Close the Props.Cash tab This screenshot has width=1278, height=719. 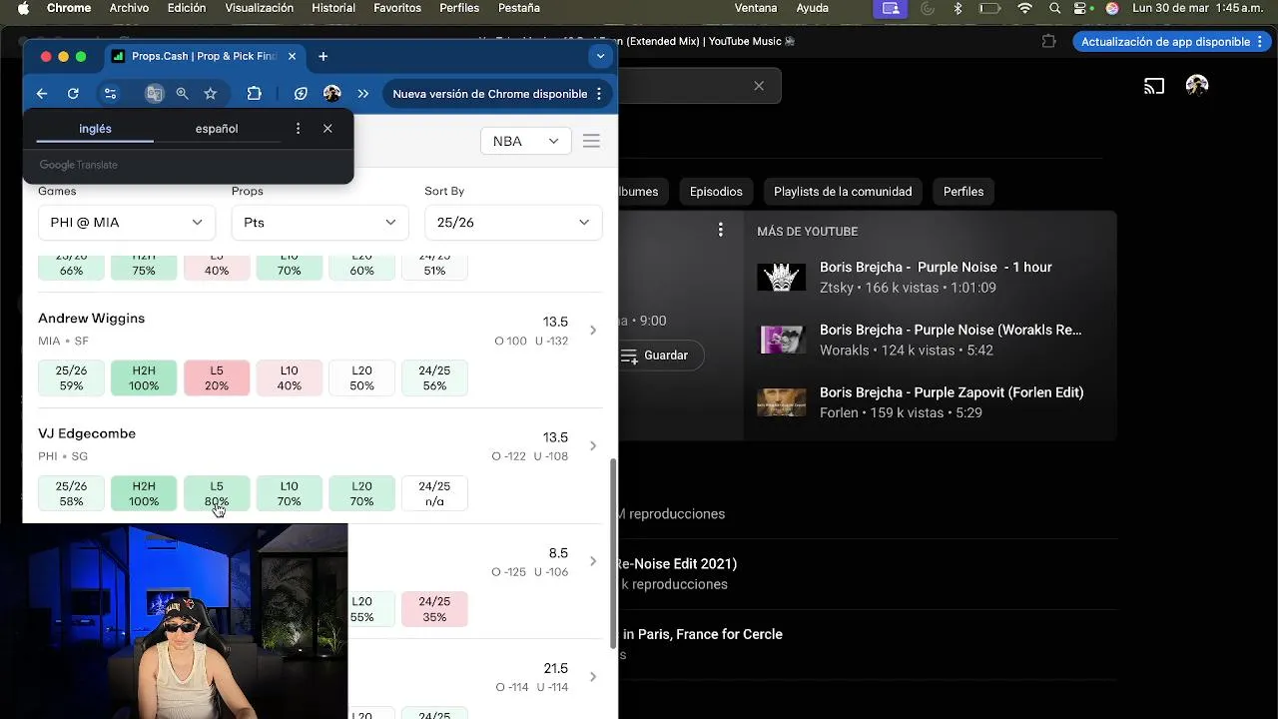[x=292, y=57]
